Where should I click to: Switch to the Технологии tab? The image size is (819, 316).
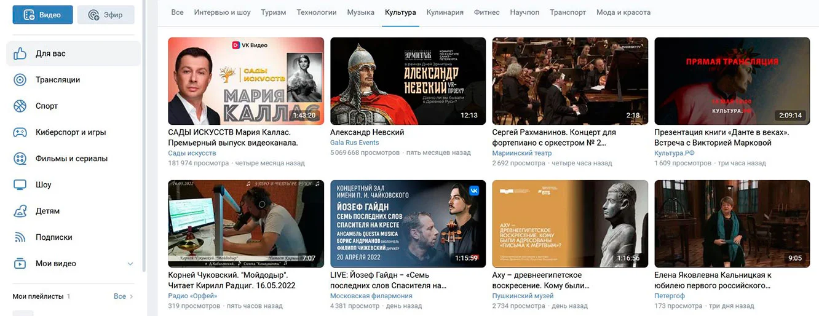(316, 12)
